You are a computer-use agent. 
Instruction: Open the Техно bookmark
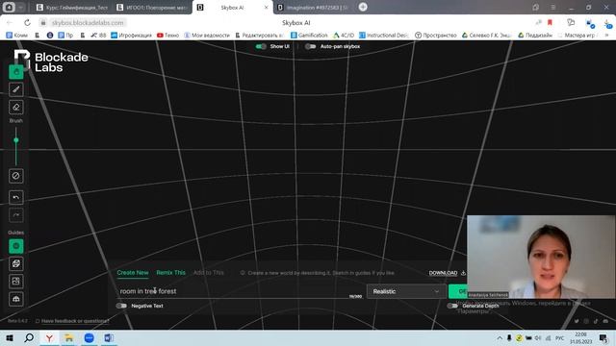pos(167,36)
